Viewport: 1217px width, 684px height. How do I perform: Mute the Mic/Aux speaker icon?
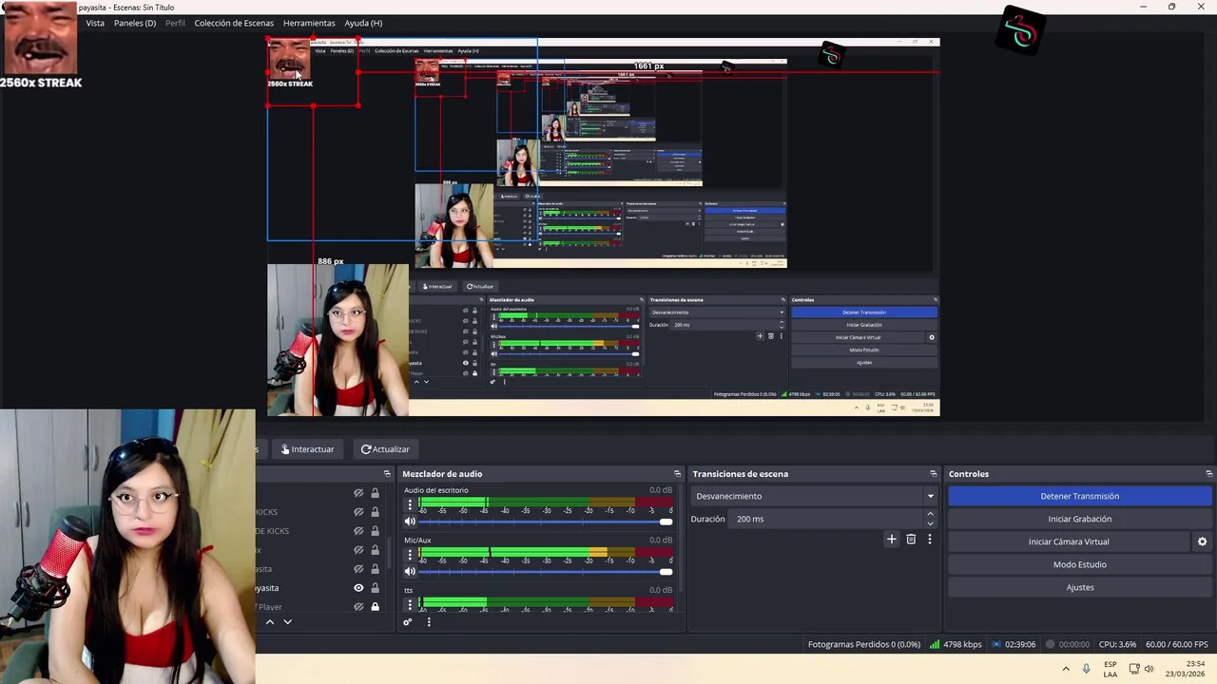click(x=411, y=571)
